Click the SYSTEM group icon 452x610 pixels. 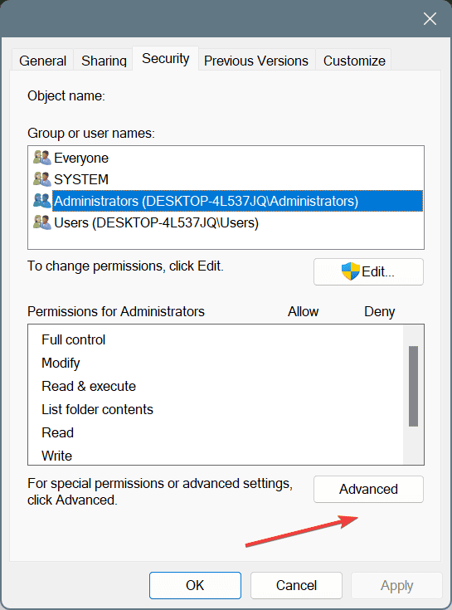[x=42, y=179]
